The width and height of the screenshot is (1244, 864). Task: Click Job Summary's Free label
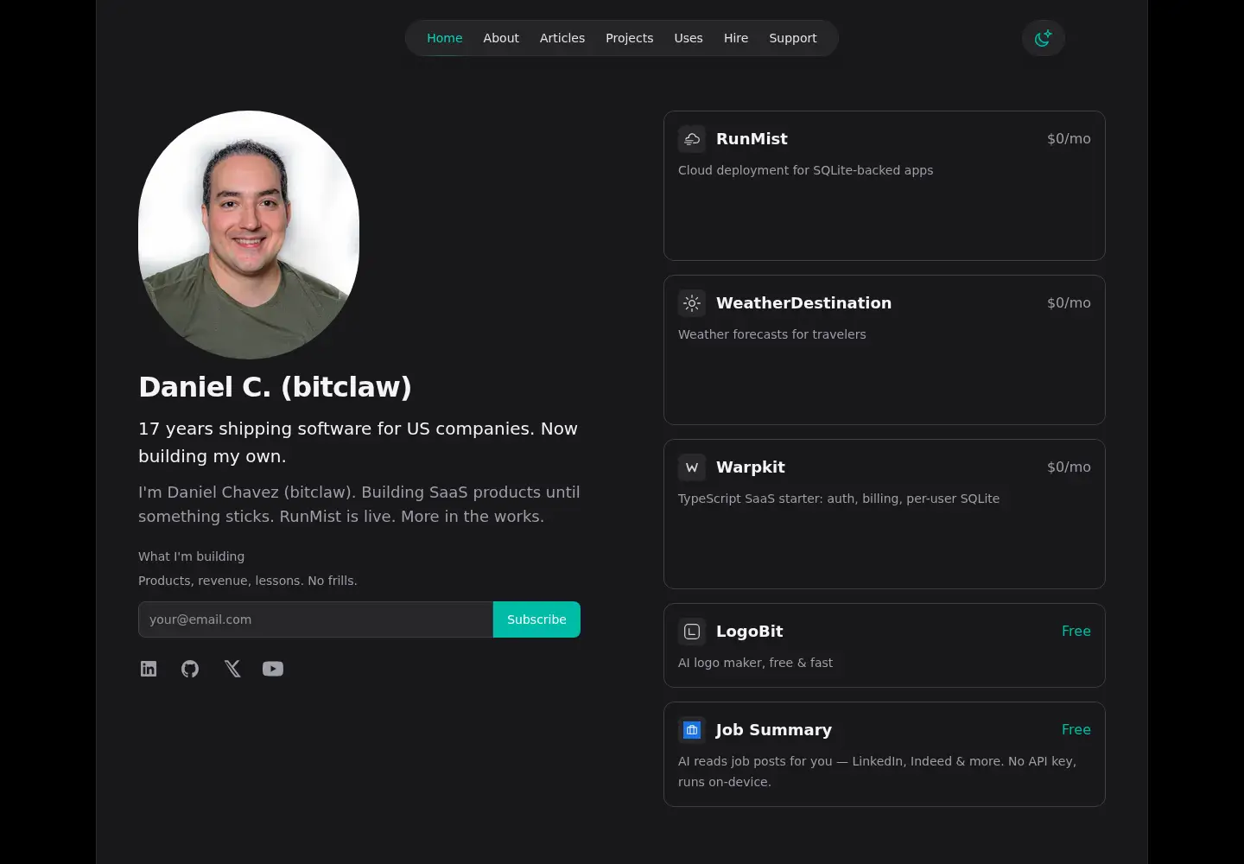pos(1076,730)
